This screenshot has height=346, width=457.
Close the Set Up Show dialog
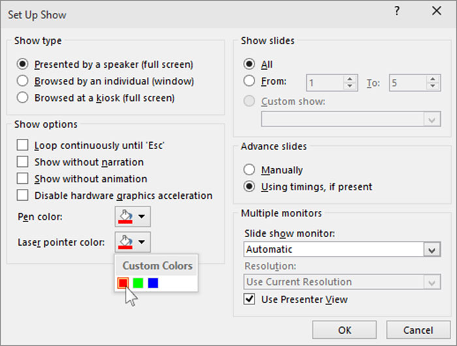pyautogui.click(x=436, y=11)
